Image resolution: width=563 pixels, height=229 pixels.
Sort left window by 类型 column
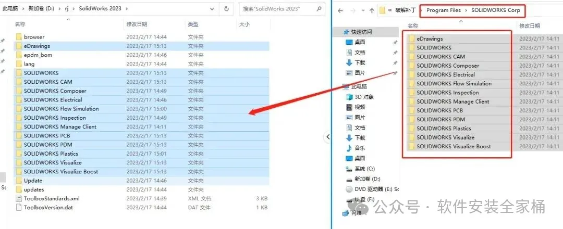pos(193,24)
